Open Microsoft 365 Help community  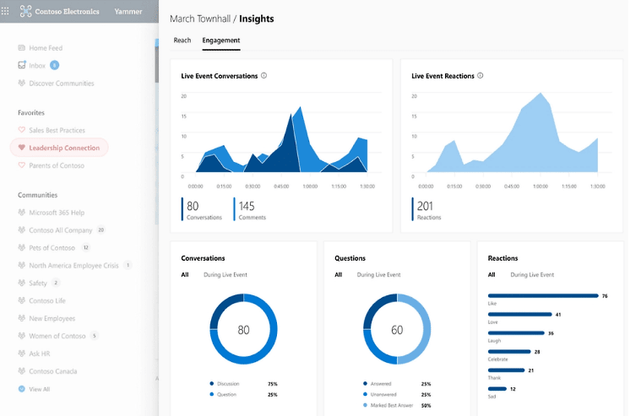pyautogui.click(x=57, y=213)
